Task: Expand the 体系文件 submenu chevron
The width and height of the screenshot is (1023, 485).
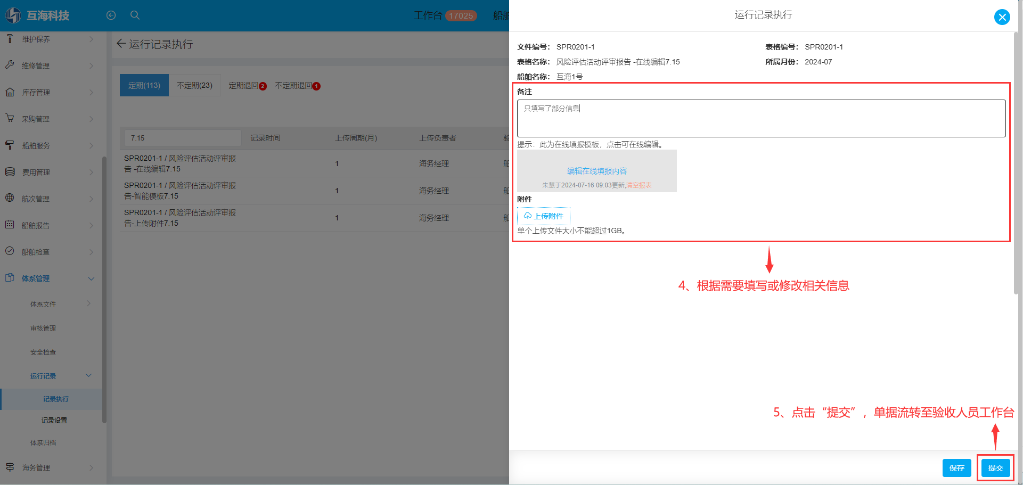Action: (88, 303)
